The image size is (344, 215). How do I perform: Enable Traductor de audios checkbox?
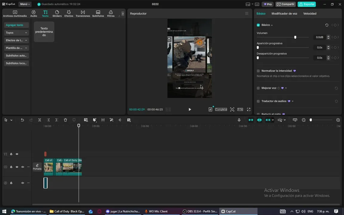point(258,101)
